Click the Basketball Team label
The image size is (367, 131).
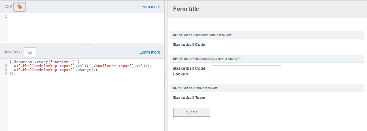tap(189, 98)
